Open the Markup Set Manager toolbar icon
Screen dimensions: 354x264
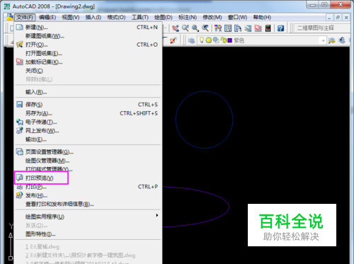tap(258, 28)
